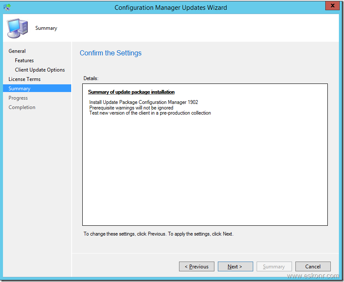The height and width of the screenshot is (282, 344).
Task: Click the 'To change these settings' instruction text
Action: (159, 234)
